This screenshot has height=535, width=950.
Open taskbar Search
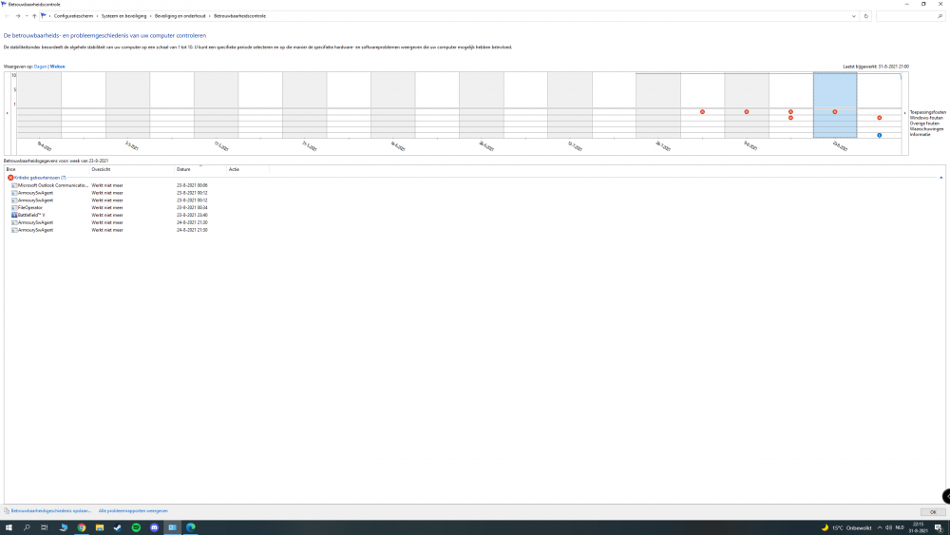(x=27, y=527)
